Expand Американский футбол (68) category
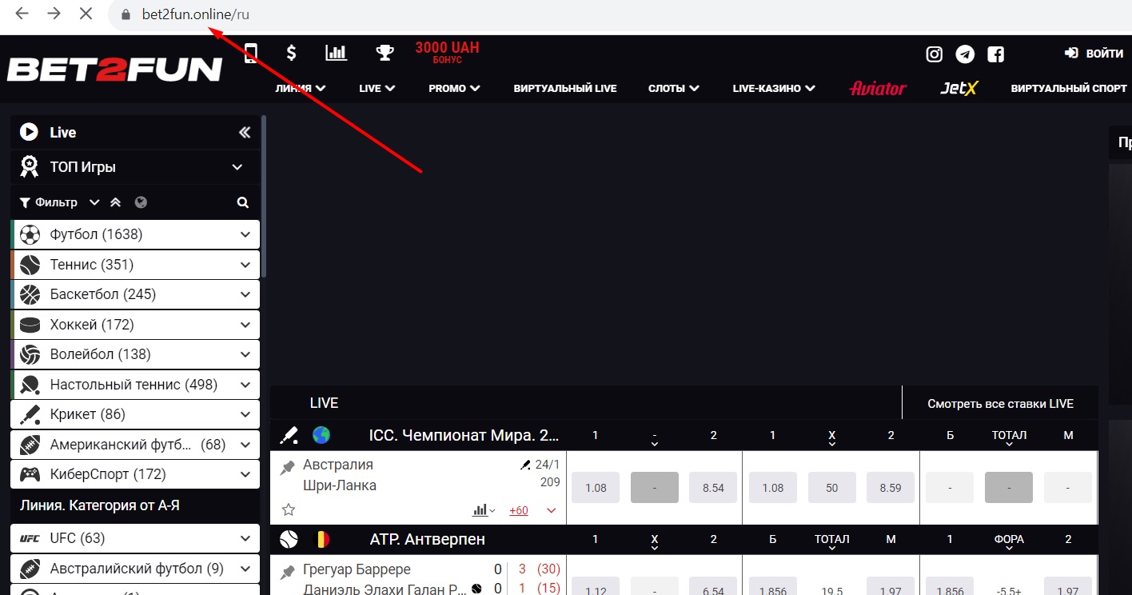 pos(135,445)
